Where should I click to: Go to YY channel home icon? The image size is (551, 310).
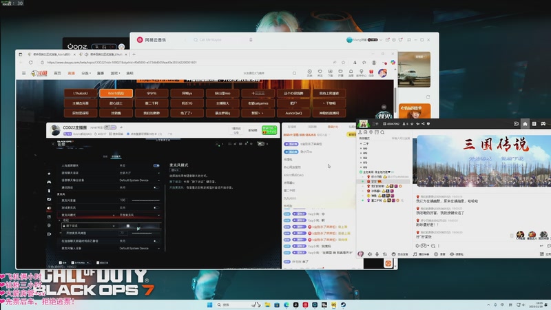(x=525, y=124)
